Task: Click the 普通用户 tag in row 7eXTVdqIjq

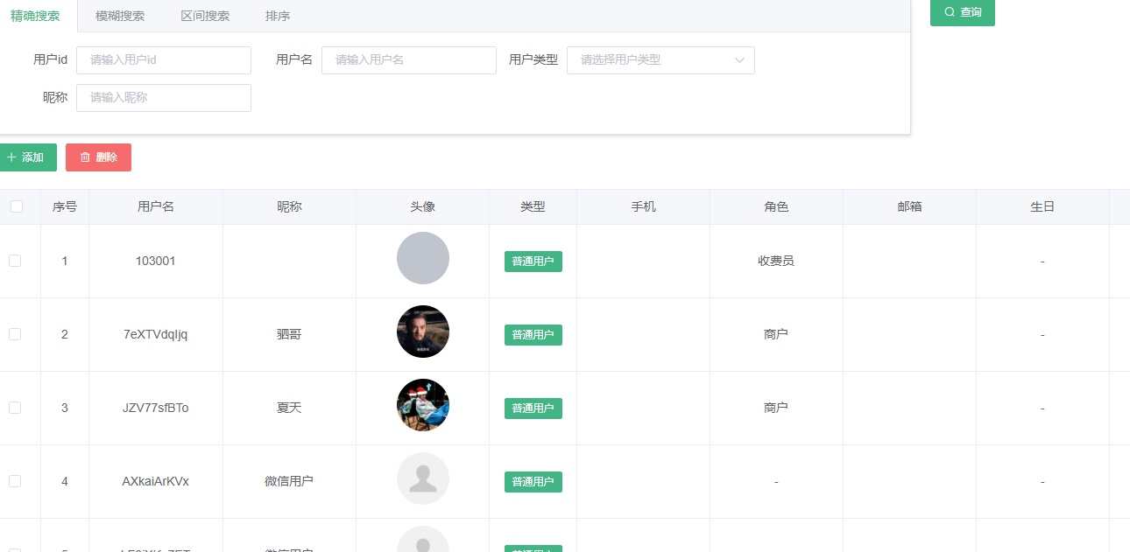Action: click(x=533, y=335)
